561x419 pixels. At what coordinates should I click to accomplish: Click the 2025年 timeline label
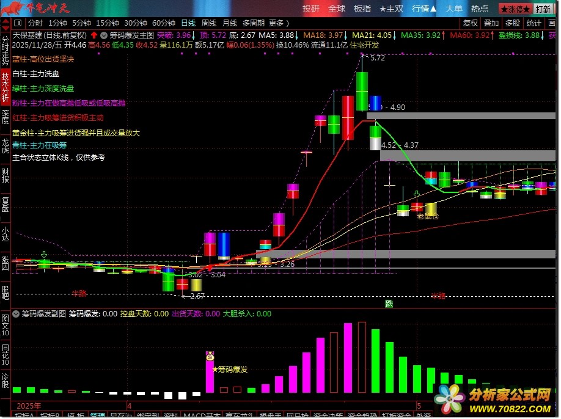click(29, 406)
